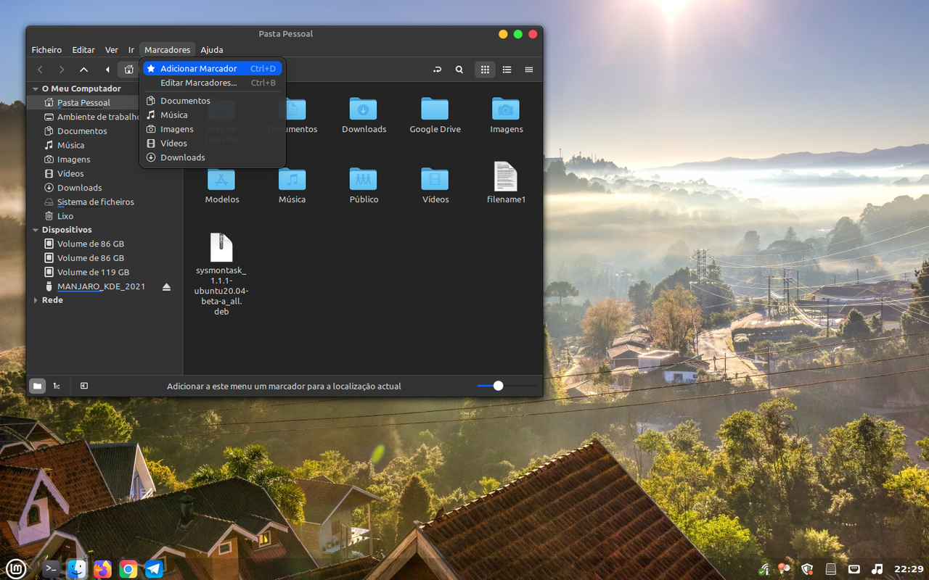The height and width of the screenshot is (580, 929).
Task: Open the Finder-style files app in taskbar
Action: point(77,568)
